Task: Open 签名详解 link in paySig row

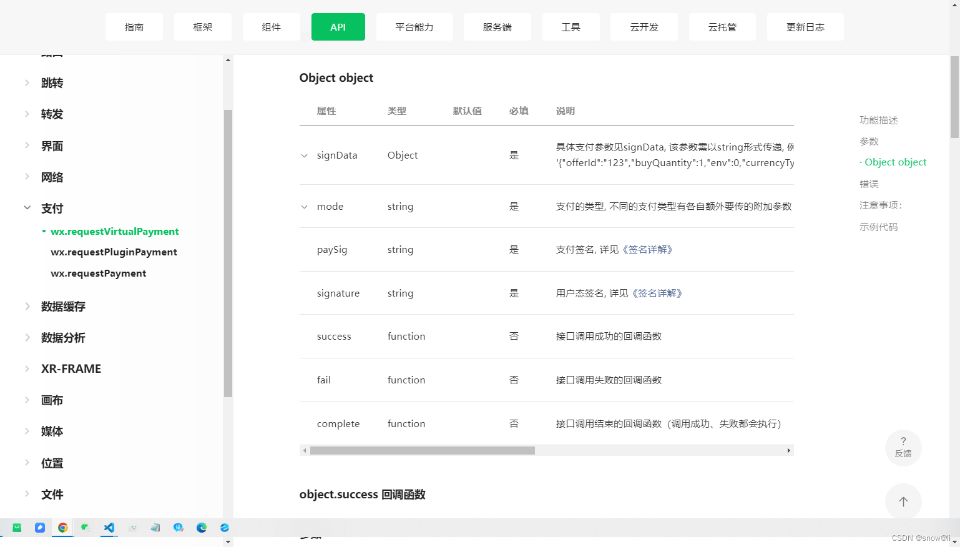Action: (x=648, y=250)
